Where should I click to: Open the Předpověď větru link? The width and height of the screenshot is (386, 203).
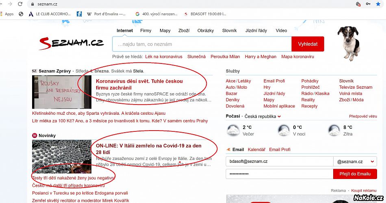tap(363, 116)
